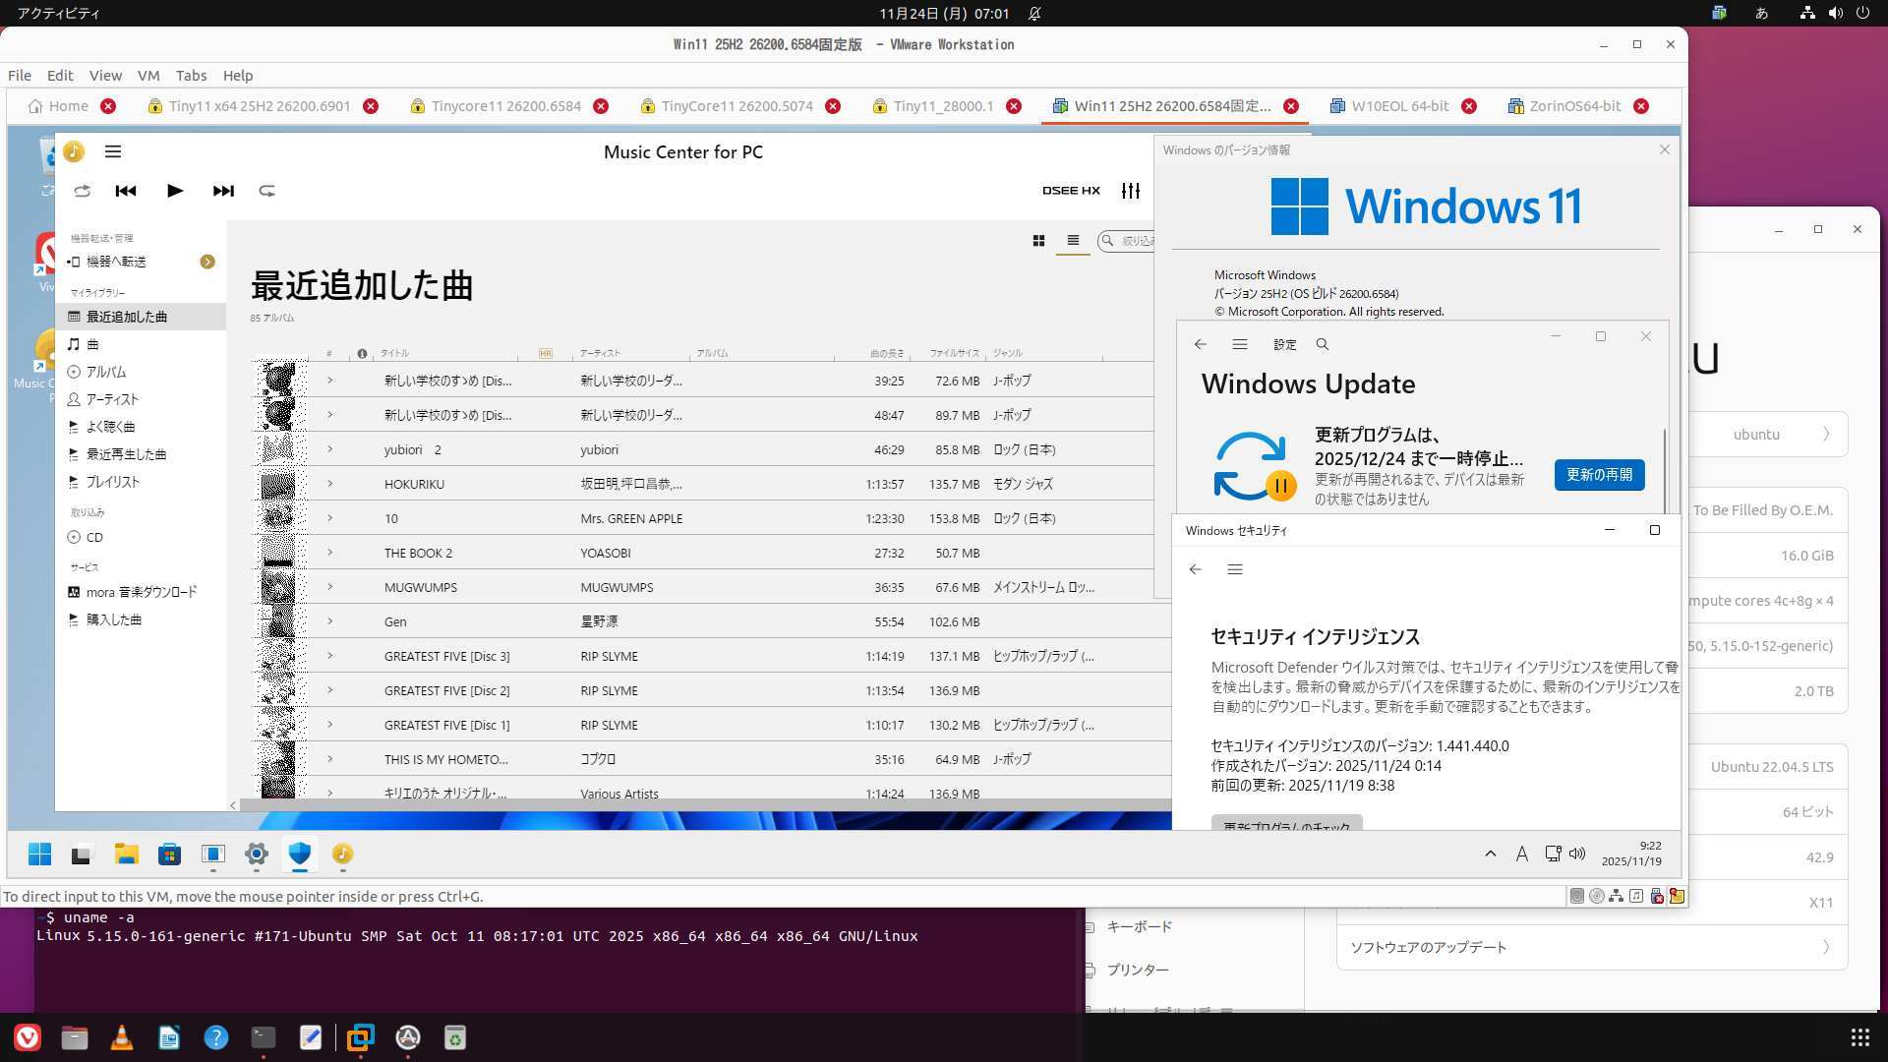
Task: Expand the HOKURIKU album row
Action: point(330,484)
